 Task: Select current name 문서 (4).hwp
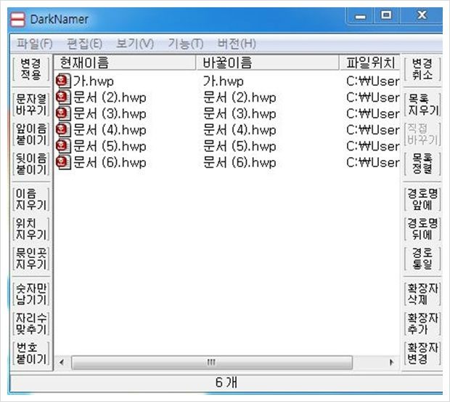[110, 130]
